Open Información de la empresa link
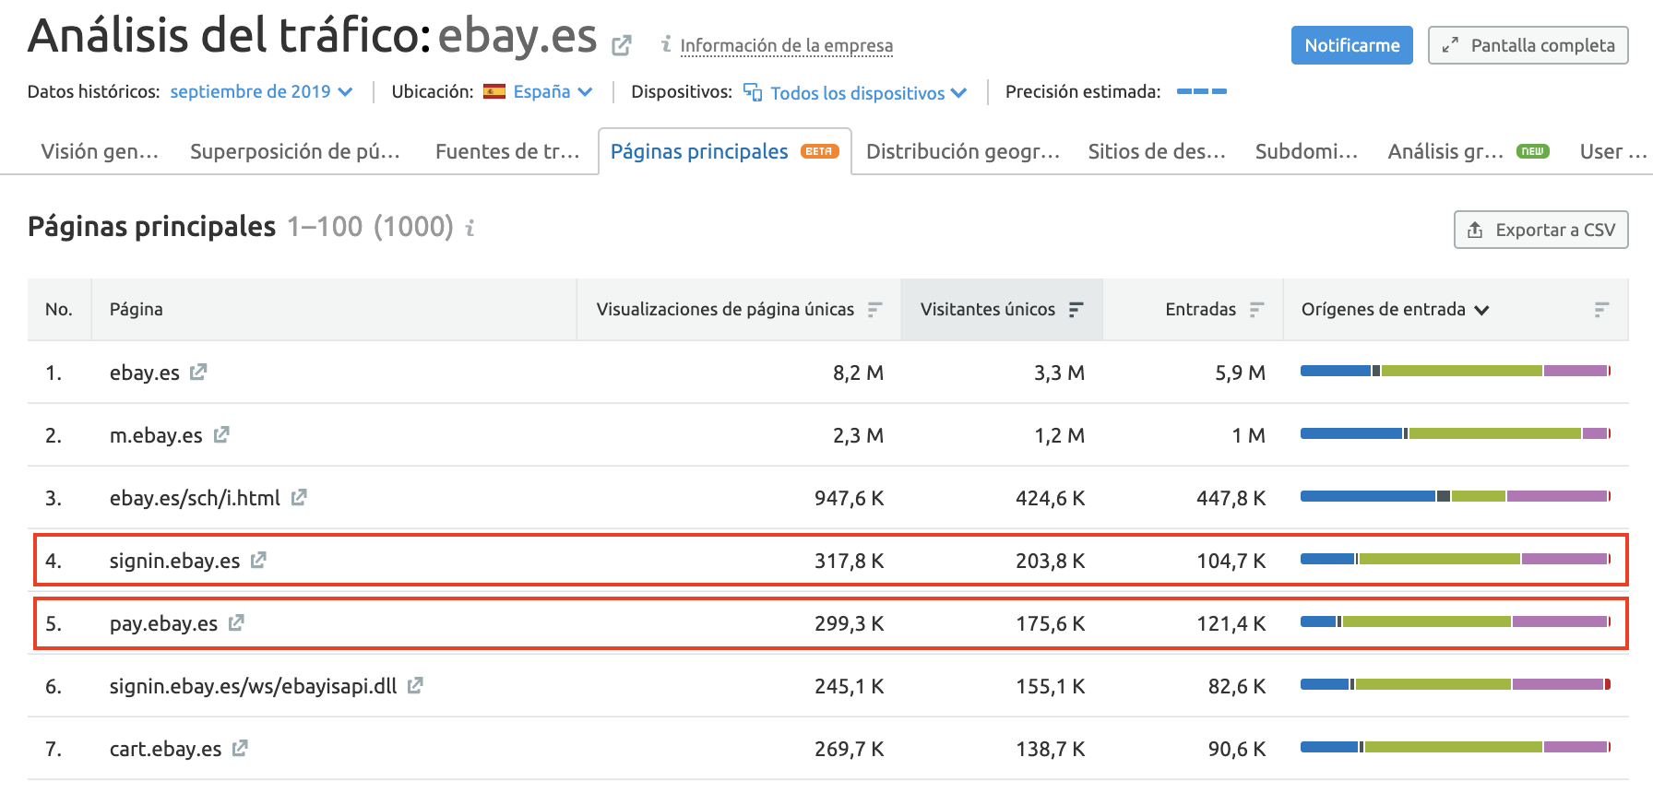Screen dimensions: 1653x793 coord(787,45)
